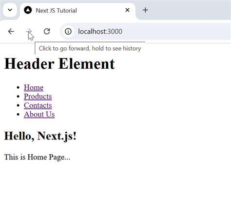View site information icon in address bar

pos(68,31)
